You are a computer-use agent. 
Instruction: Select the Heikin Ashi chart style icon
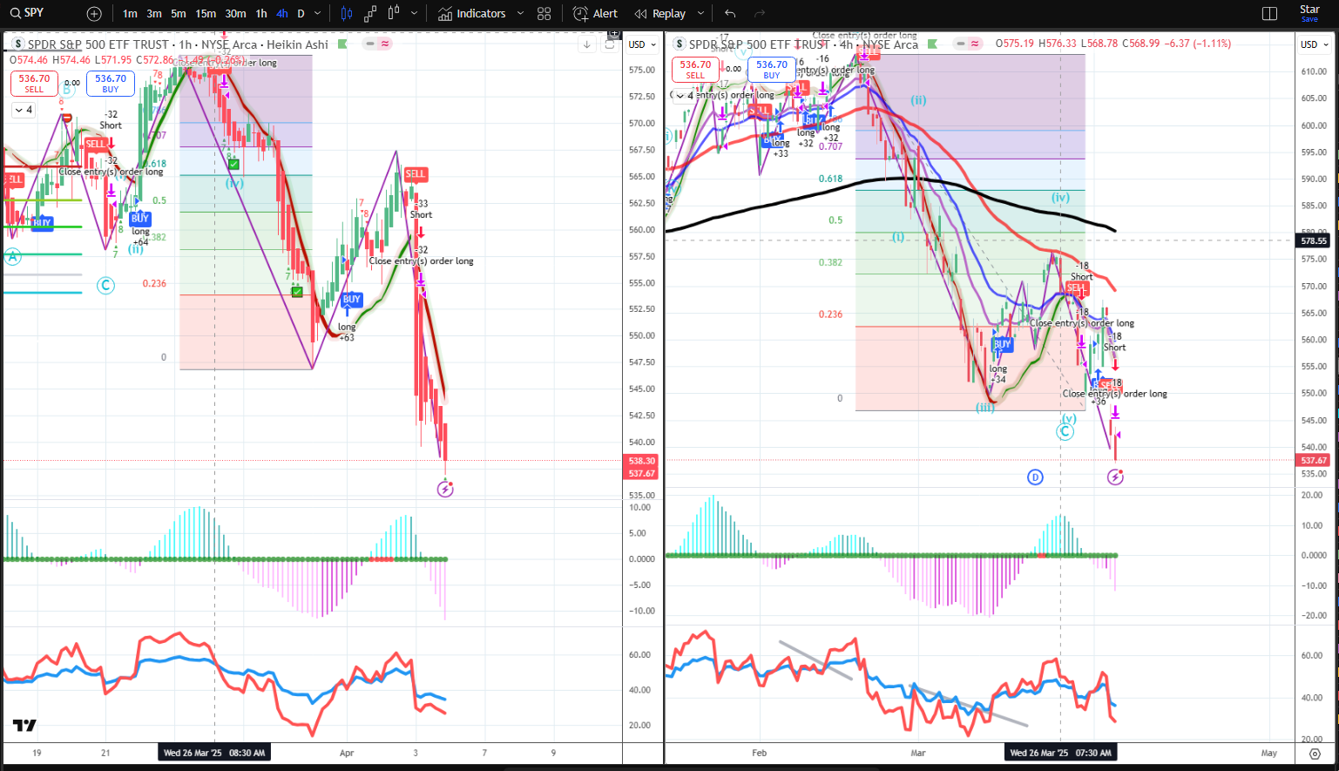[394, 14]
